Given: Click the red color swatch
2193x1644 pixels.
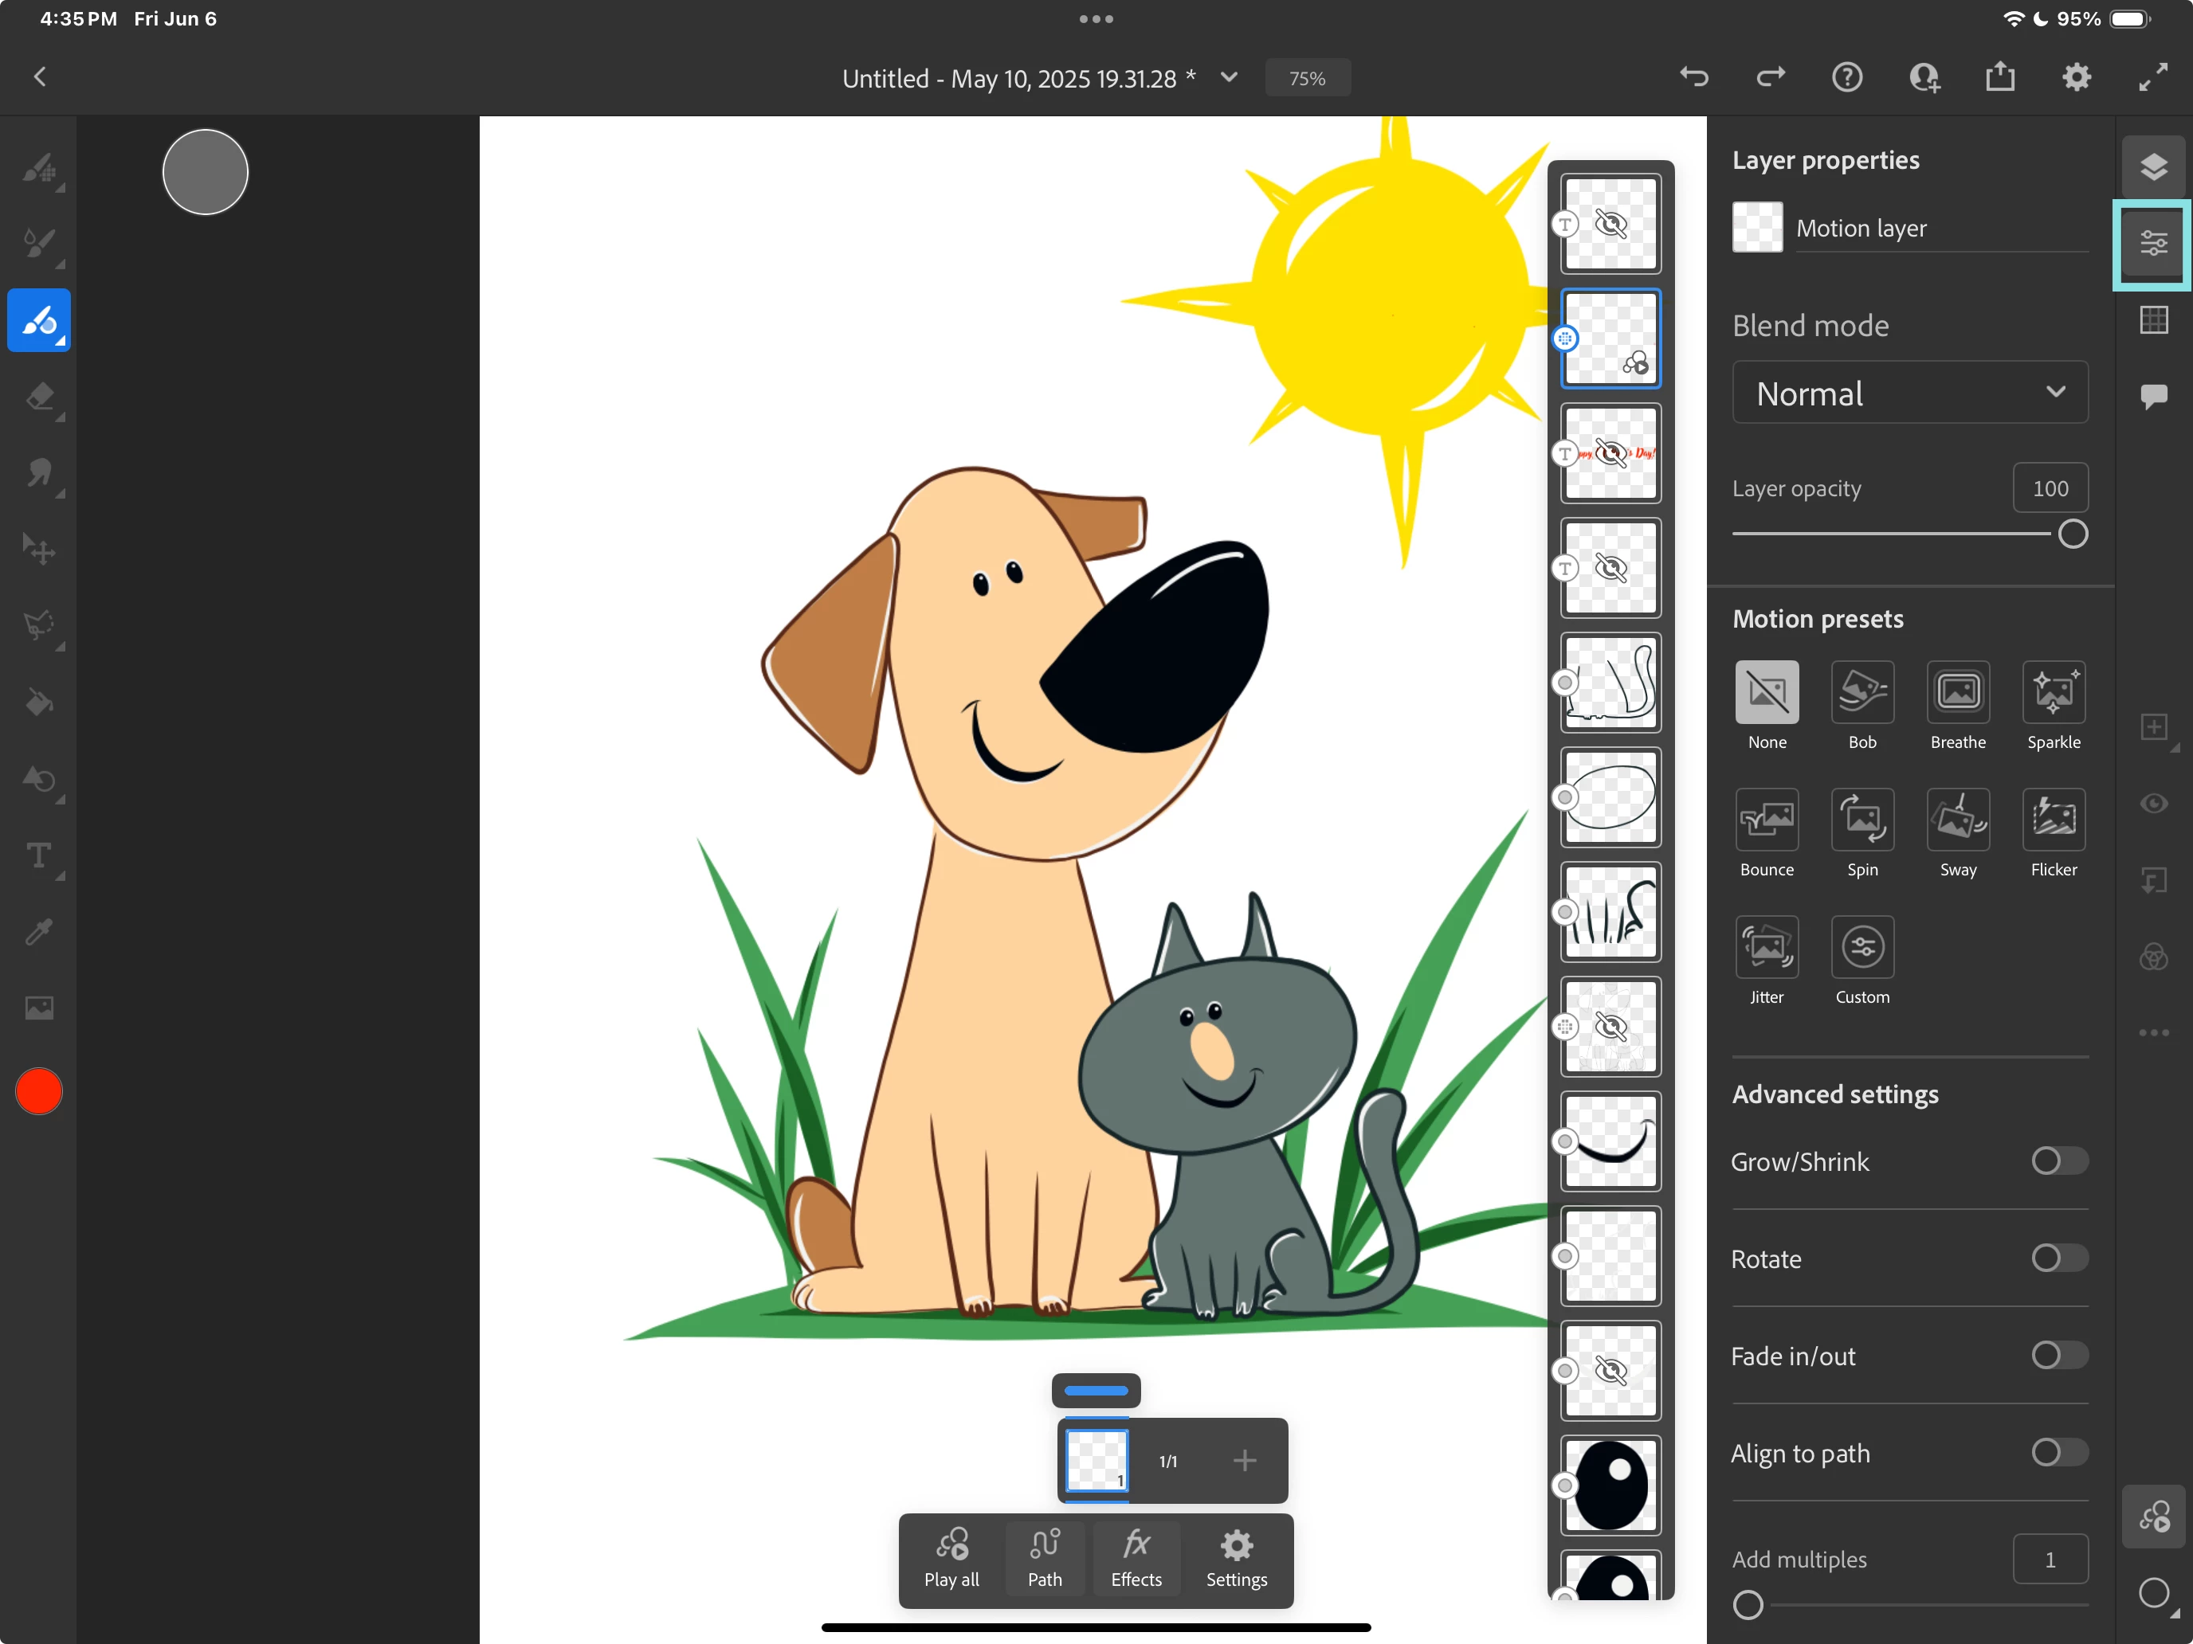Looking at the screenshot, I should pyautogui.click(x=40, y=1091).
